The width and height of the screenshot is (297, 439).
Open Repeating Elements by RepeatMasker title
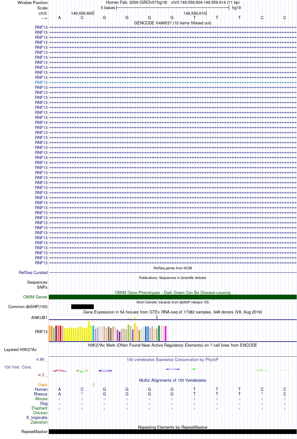point(173,427)
